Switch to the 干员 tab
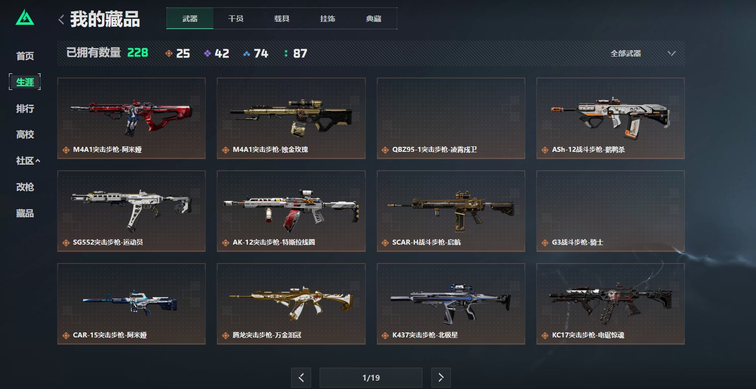The height and width of the screenshot is (389, 756). click(236, 19)
